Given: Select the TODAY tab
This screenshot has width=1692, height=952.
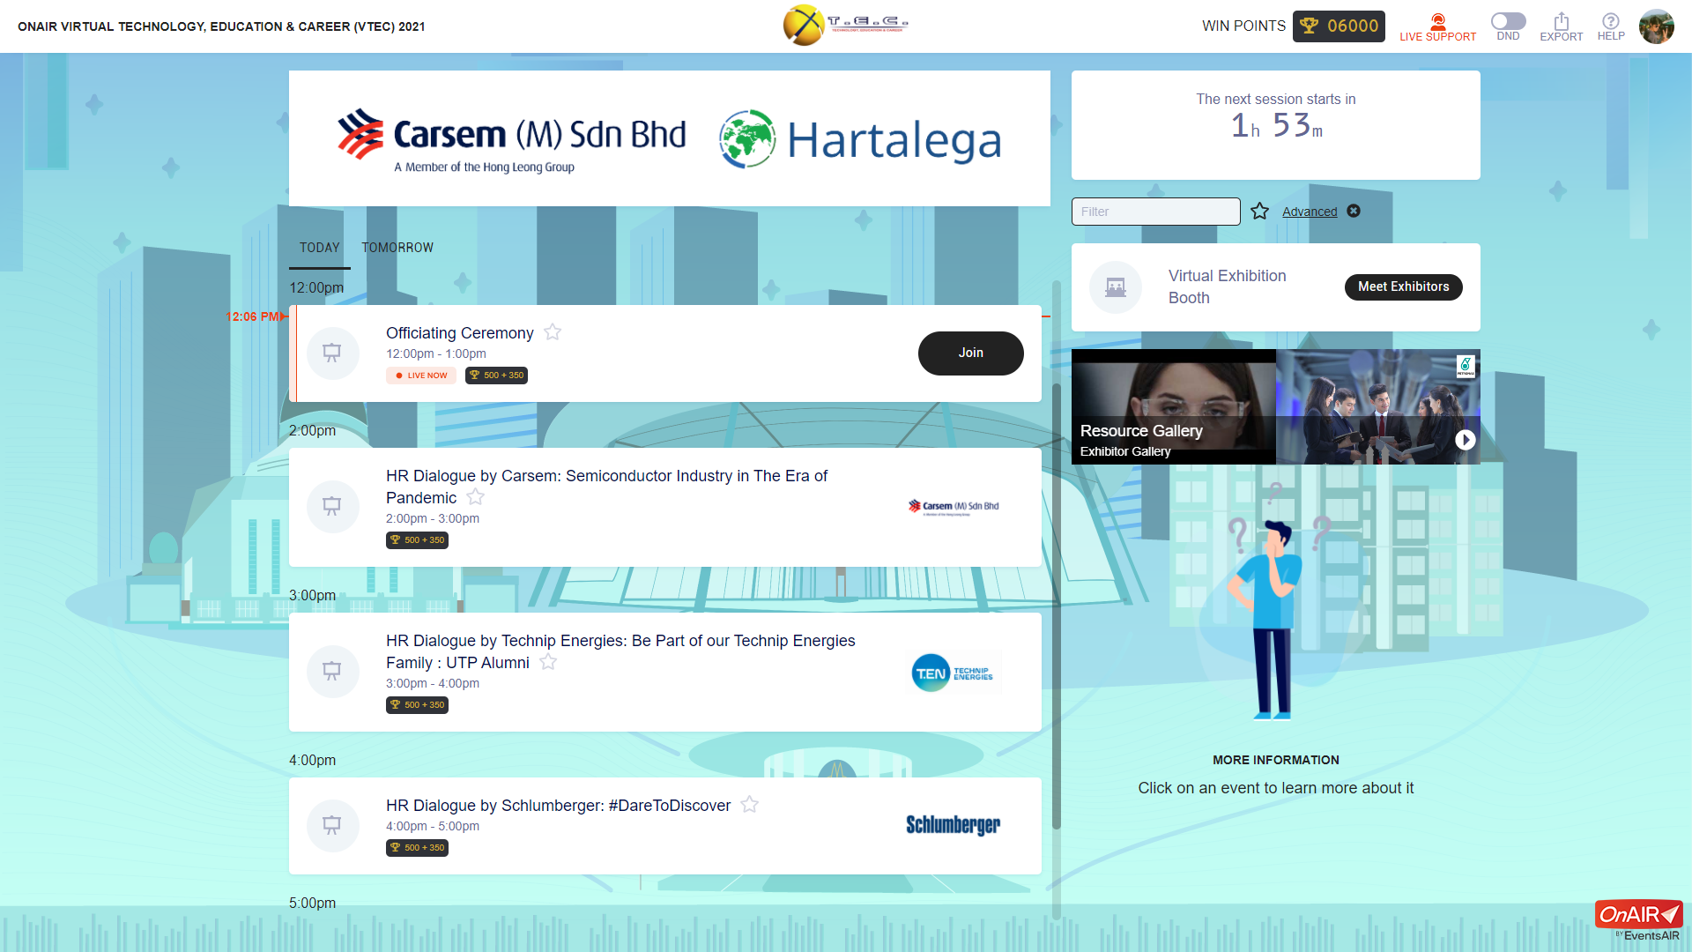Looking at the screenshot, I should 319,248.
